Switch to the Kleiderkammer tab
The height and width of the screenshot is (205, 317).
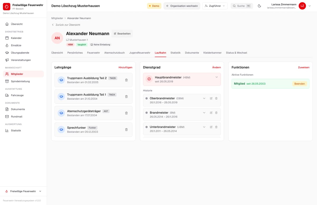tap(212, 53)
